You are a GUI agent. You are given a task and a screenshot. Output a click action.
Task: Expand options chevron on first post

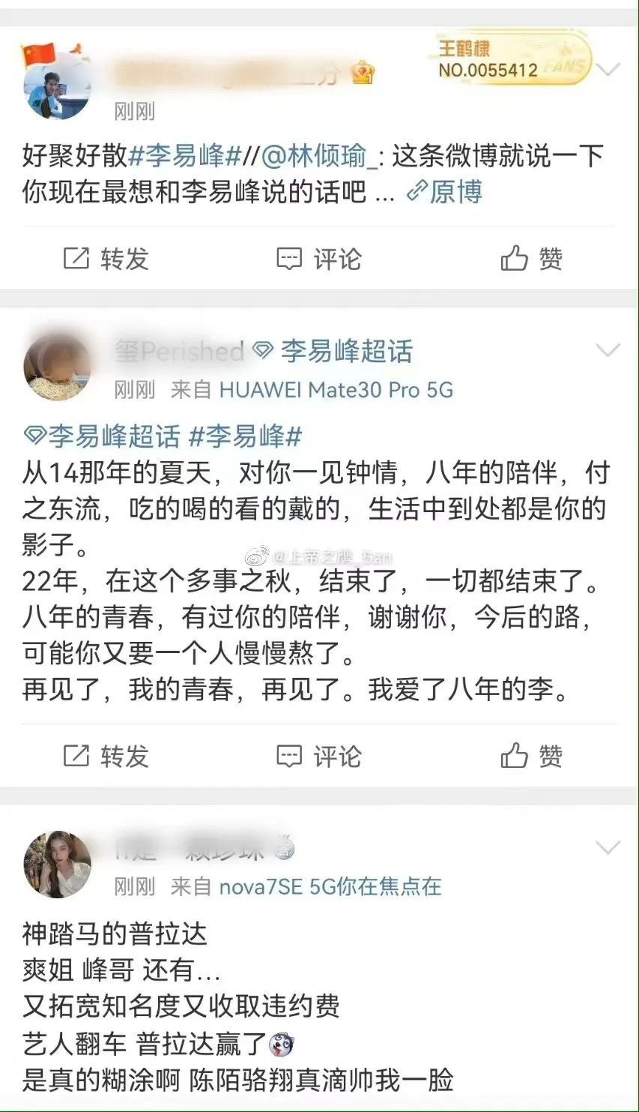(x=608, y=70)
